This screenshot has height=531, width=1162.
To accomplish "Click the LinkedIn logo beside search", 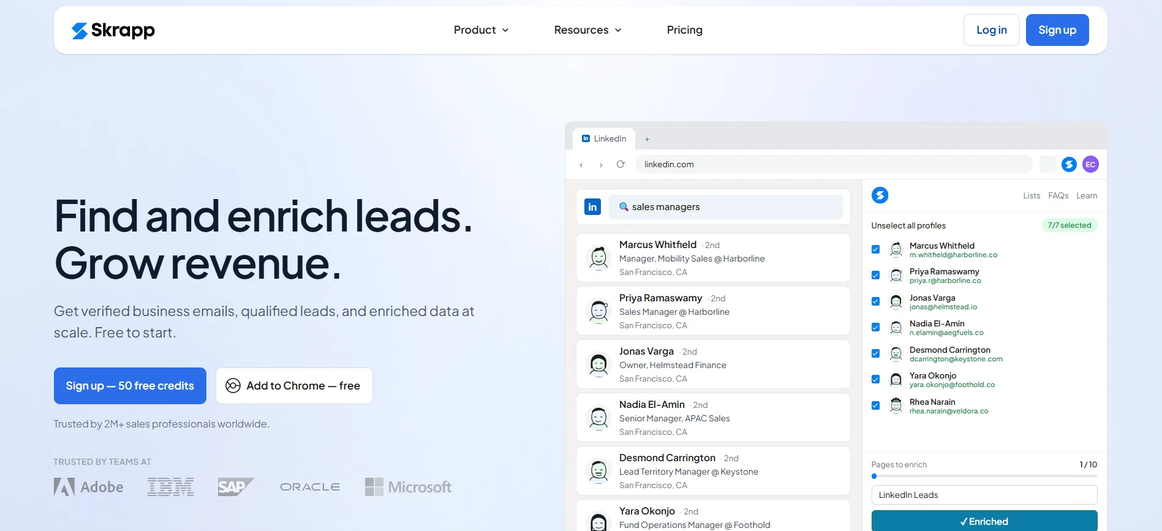I will tap(592, 207).
